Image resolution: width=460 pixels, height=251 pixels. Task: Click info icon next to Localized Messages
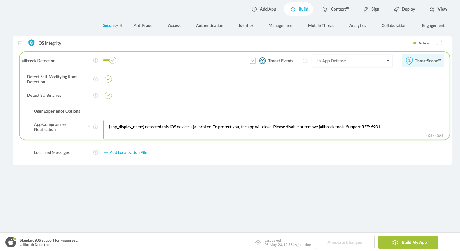(x=95, y=152)
